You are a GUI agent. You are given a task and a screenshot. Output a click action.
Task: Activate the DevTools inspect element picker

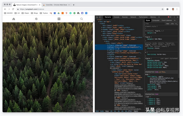97,17
